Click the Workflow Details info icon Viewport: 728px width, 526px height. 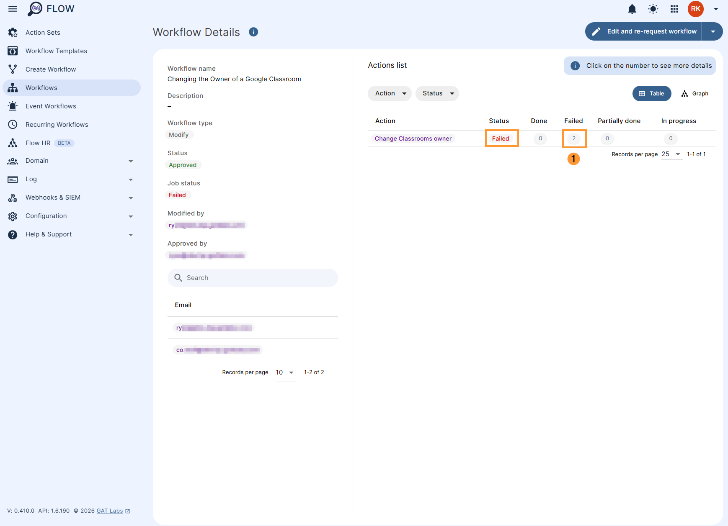pos(253,32)
